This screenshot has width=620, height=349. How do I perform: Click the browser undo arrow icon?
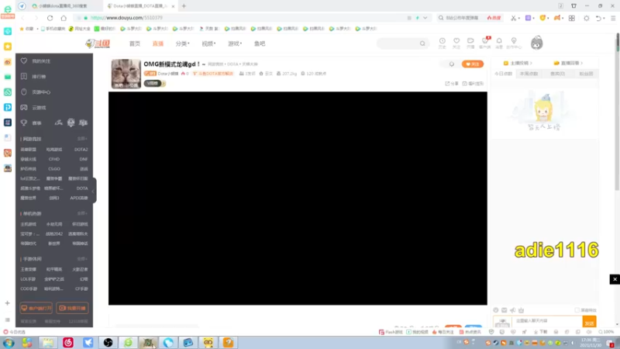598,18
